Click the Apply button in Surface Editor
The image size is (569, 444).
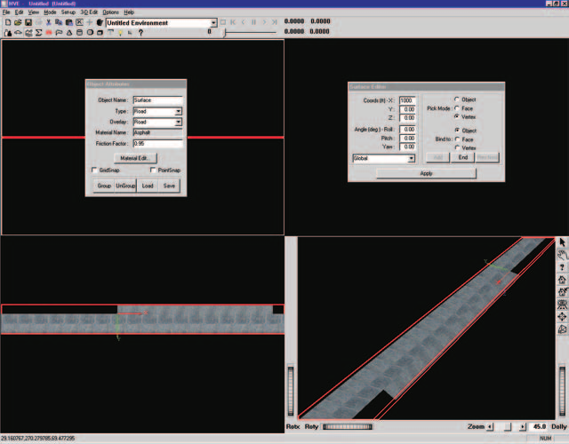[x=426, y=174]
